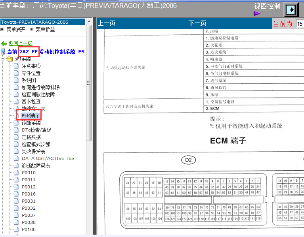This screenshot has width=304, height=237.
Task: Click the document icon beside 零件位置
Action: click(16, 73)
